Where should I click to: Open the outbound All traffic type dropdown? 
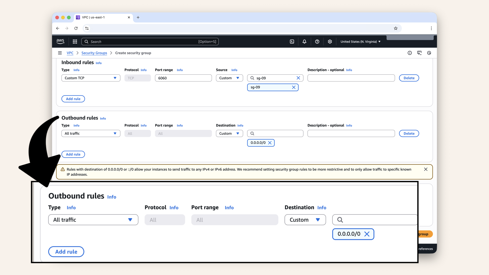click(x=91, y=133)
